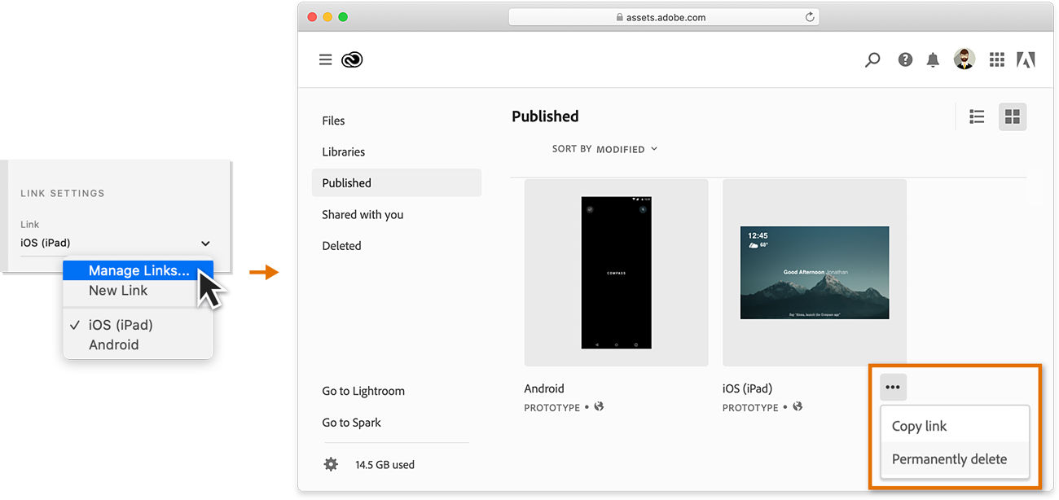View notifications via the bell icon

coord(933,59)
